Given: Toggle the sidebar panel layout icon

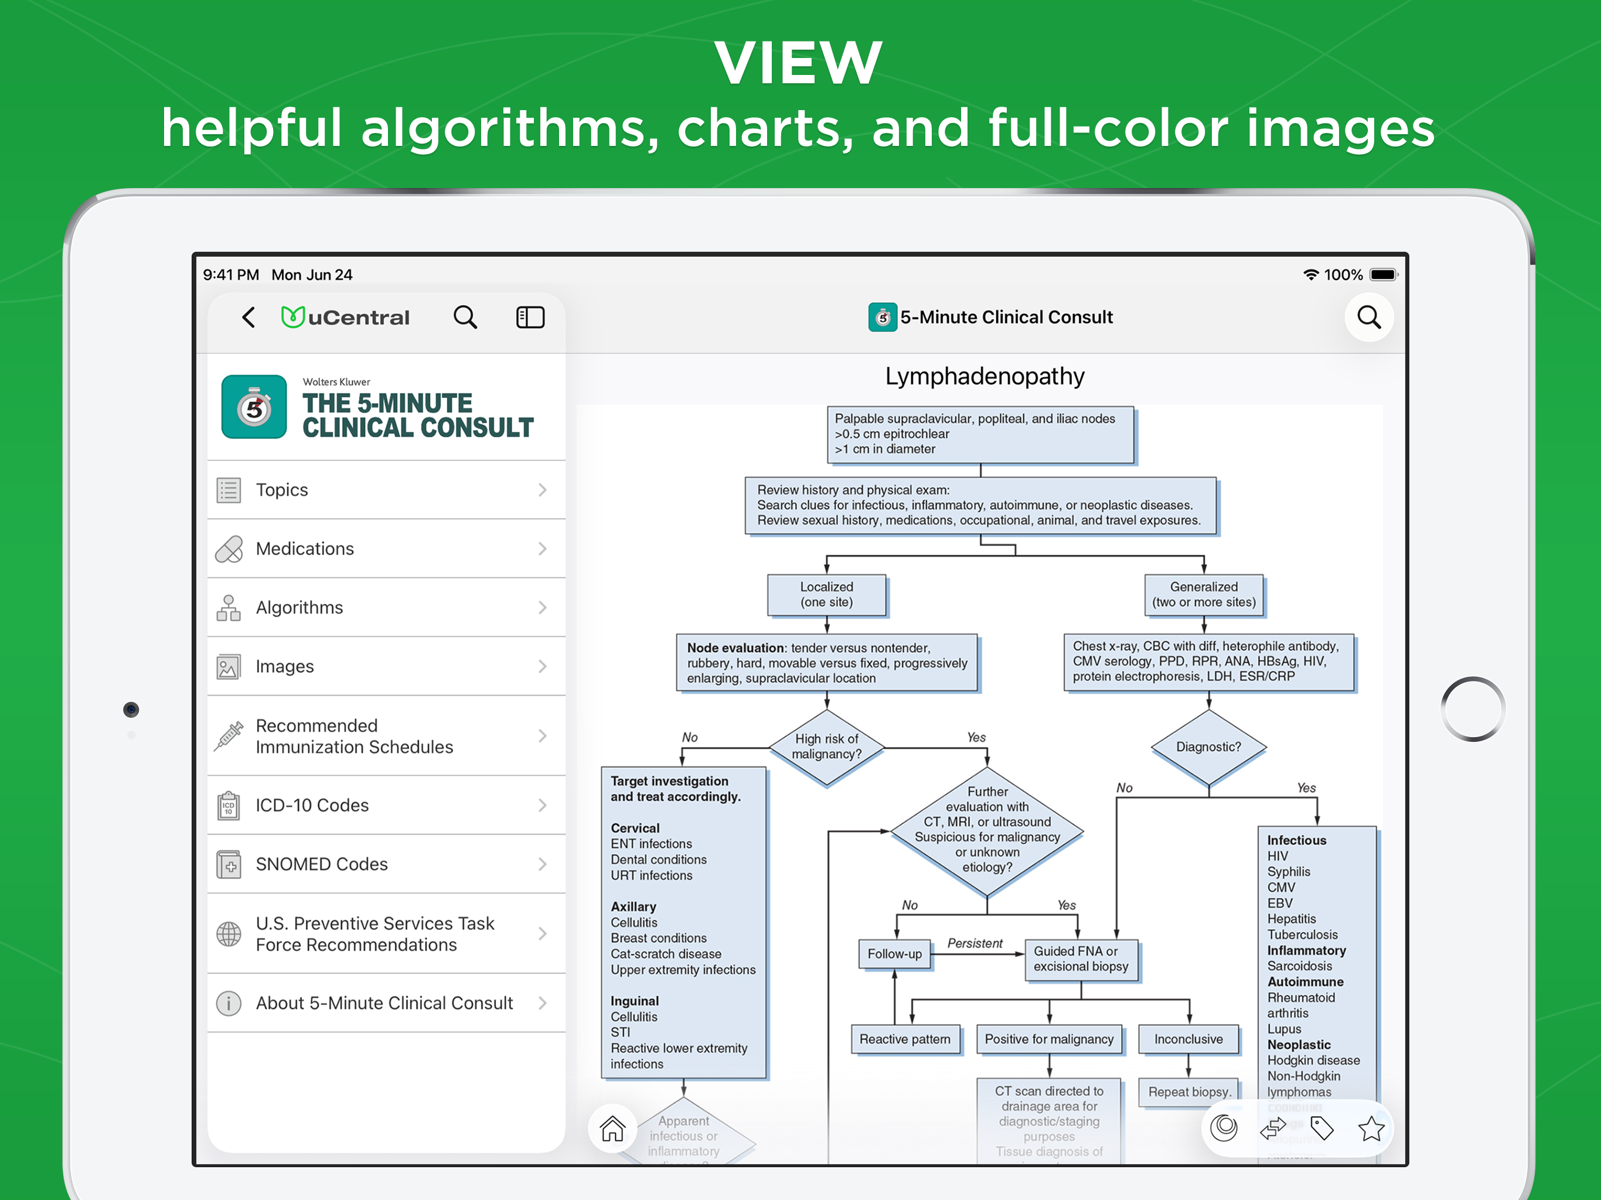Looking at the screenshot, I should pos(530,317).
